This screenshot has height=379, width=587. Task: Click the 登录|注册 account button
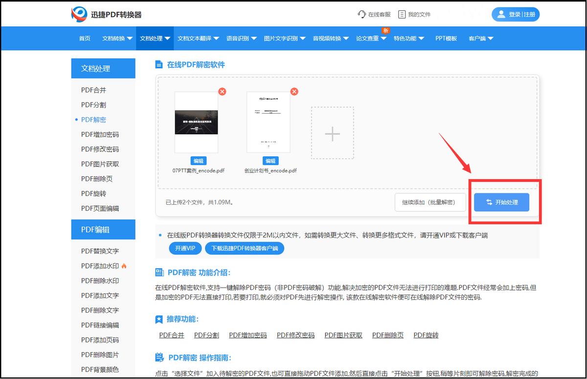point(515,14)
